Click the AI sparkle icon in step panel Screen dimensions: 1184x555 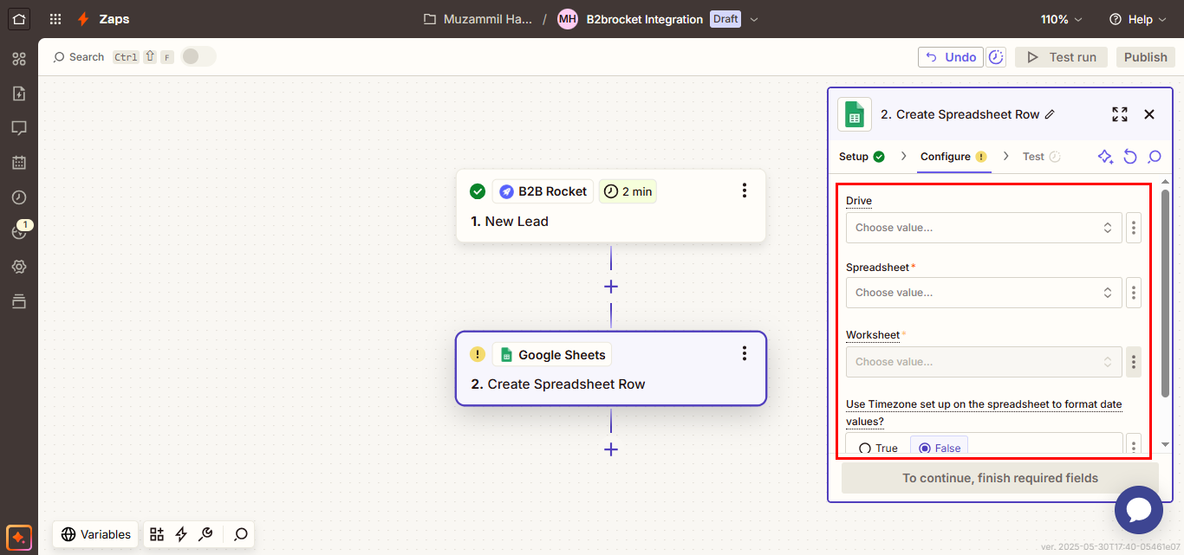click(1105, 157)
